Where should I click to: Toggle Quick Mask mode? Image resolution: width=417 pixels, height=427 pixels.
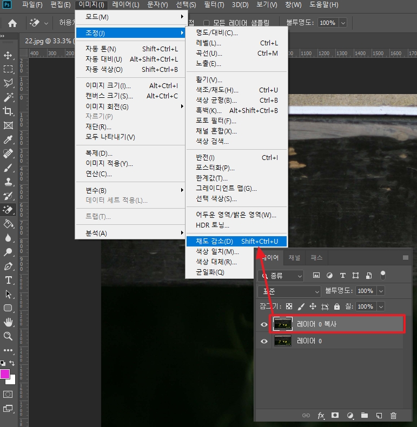pos(8,394)
